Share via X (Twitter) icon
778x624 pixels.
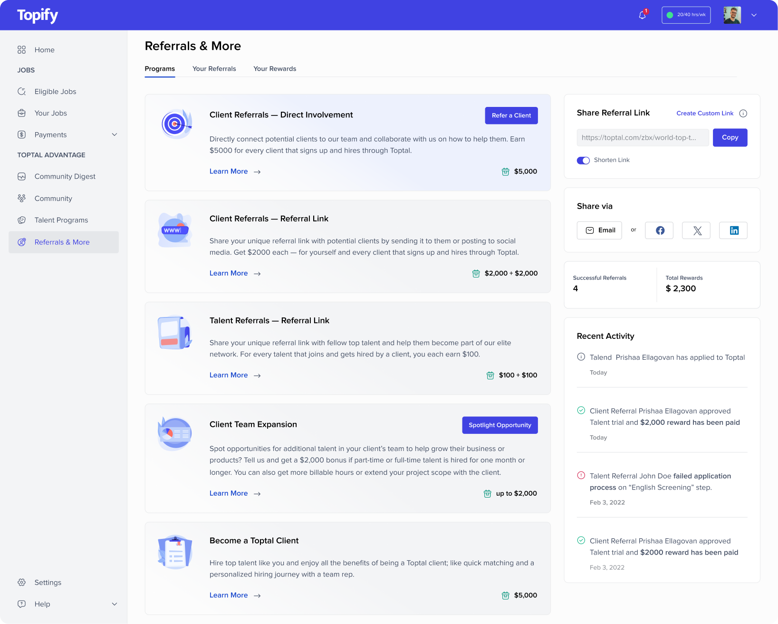pyautogui.click(x=696, y=230)
